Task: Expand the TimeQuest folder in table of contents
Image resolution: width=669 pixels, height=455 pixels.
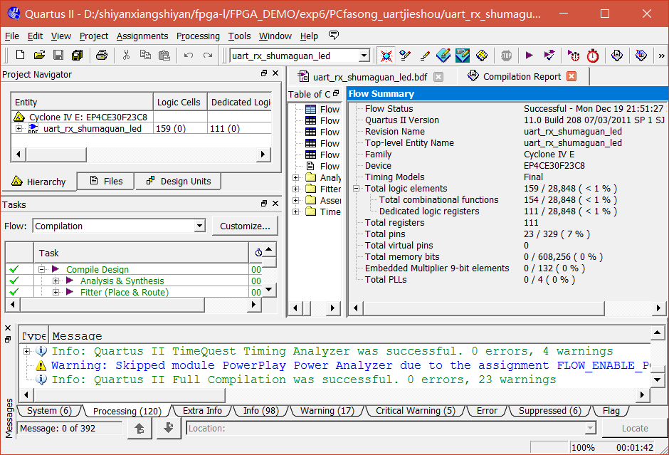Action: (295, 211)
